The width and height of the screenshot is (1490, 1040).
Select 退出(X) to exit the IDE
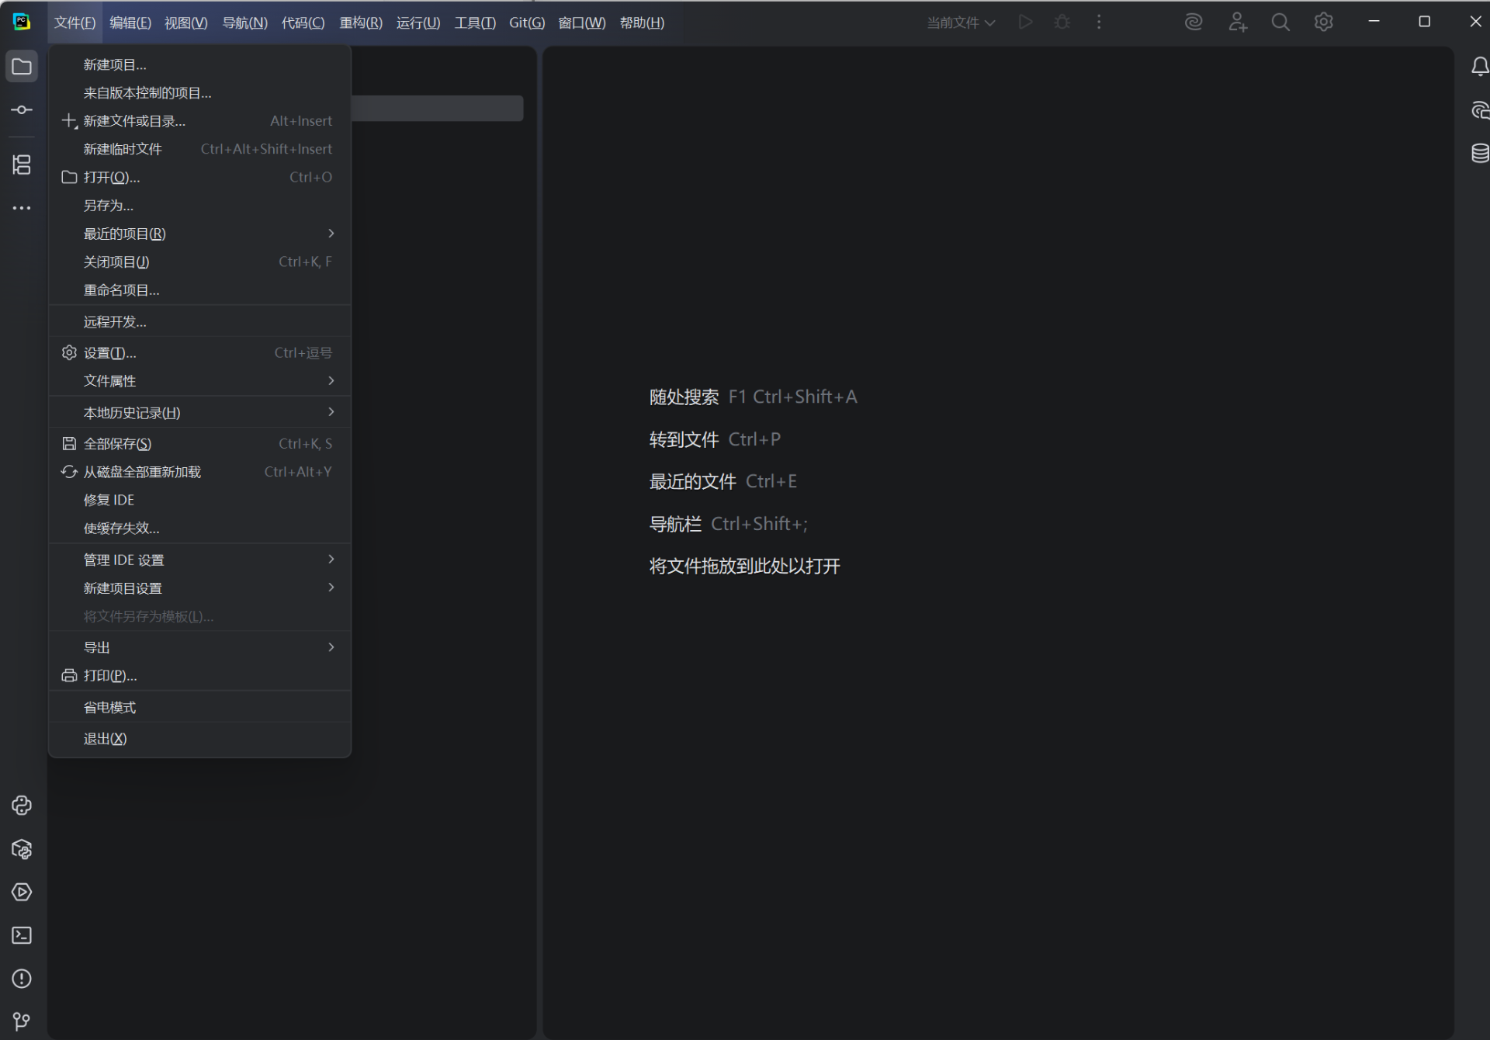[105, 739]
